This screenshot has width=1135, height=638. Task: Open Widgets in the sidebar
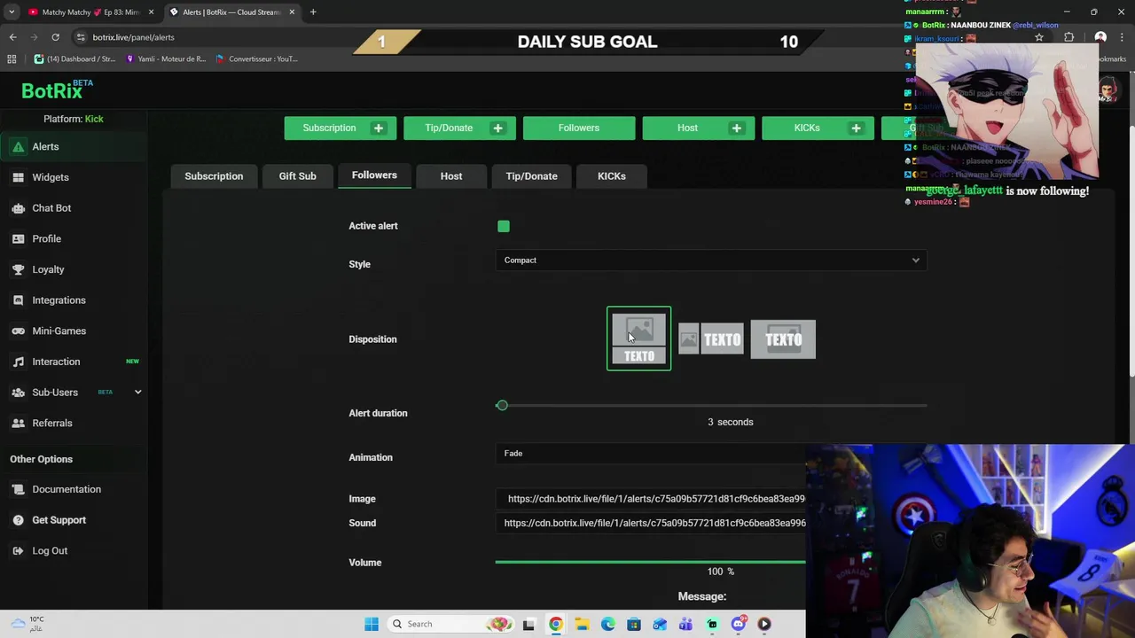click(51, 177)
